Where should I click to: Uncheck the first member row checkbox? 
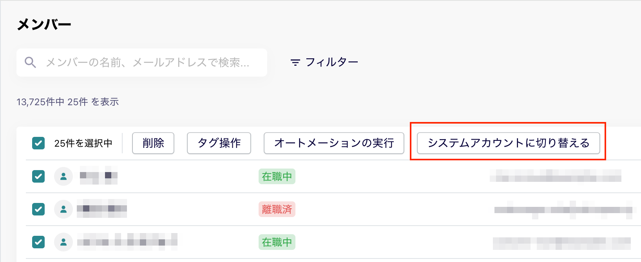tap(38, 176)
